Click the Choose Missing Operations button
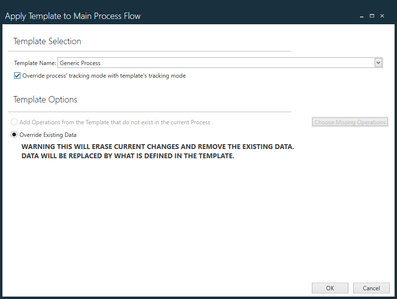Screen dimensions: 397x299 click(350, 122)
